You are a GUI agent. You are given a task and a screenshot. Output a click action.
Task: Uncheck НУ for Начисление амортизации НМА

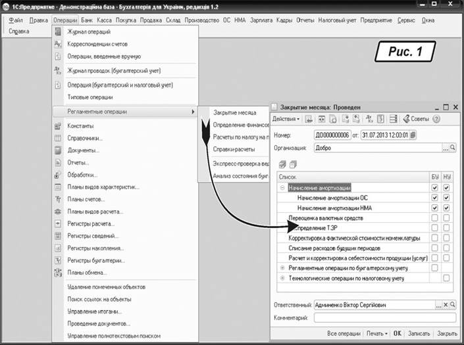coord(446,208)
